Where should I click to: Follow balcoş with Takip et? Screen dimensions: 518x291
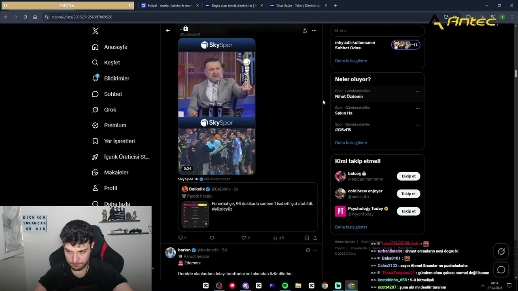(408, 176)
